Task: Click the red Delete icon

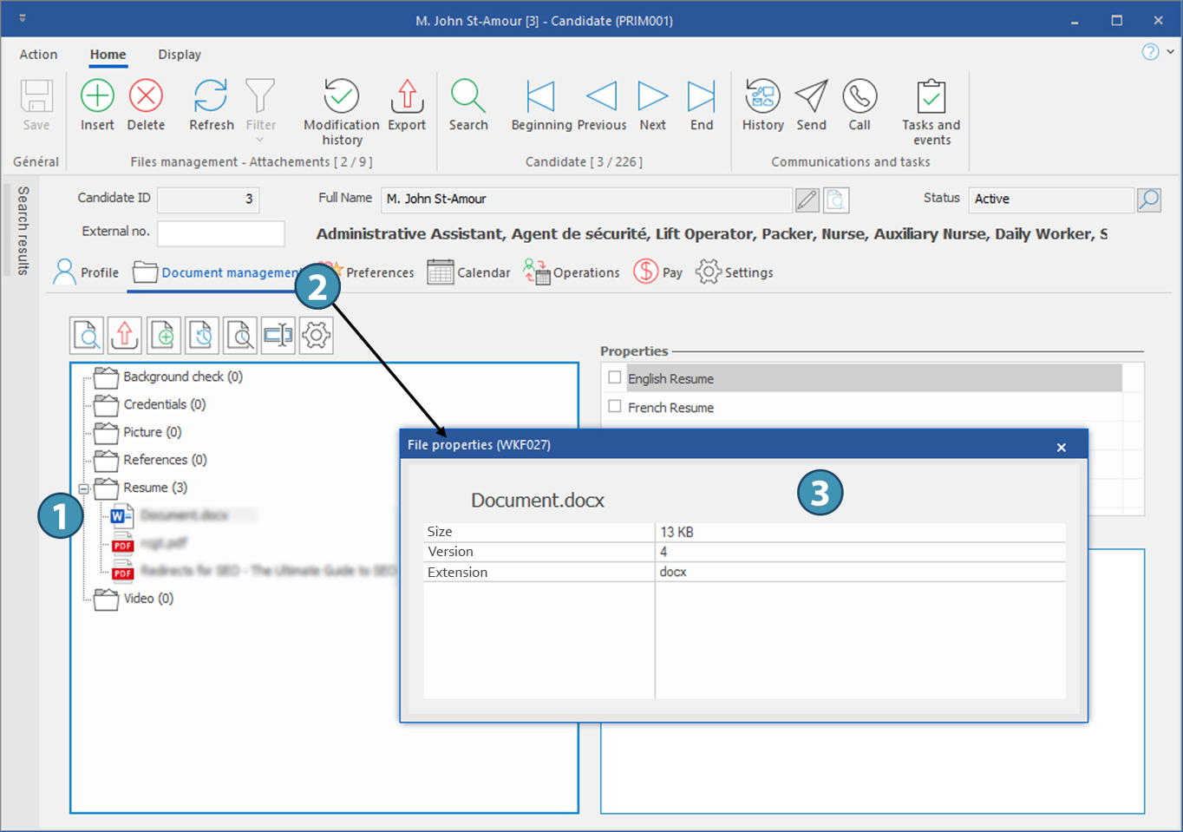Action: (x=146, y=96)
